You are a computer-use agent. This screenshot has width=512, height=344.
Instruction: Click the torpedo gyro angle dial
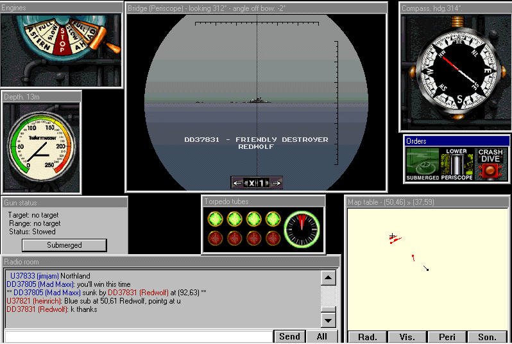click(x=302, y=228)
